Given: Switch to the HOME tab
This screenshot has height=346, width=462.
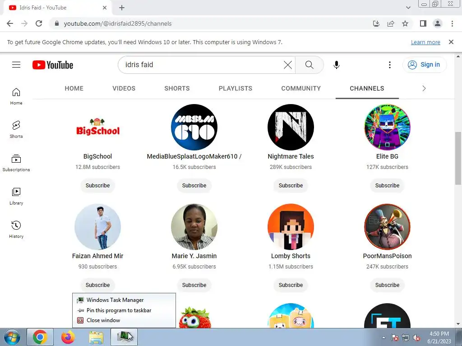Looking at the screenshot, I should pyautogui.click(x=74, y=88).
